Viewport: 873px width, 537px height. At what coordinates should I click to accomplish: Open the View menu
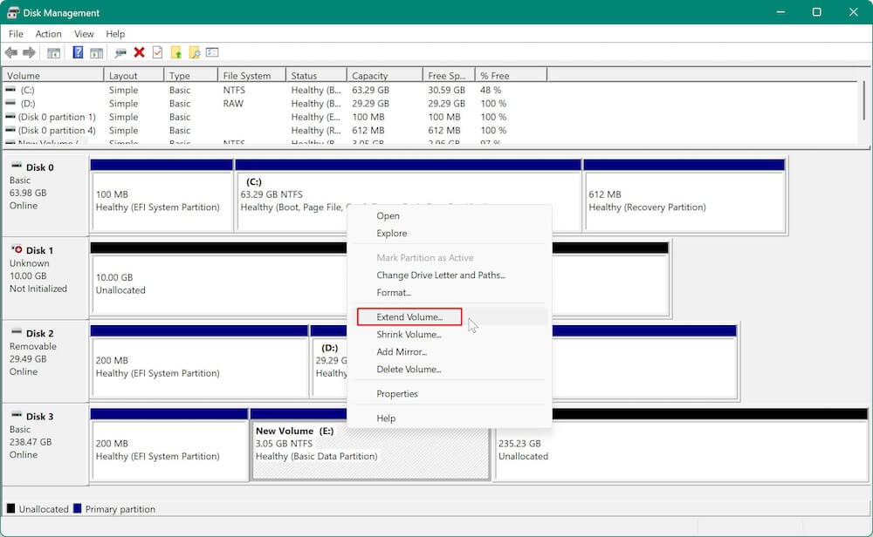click(84, 34)
